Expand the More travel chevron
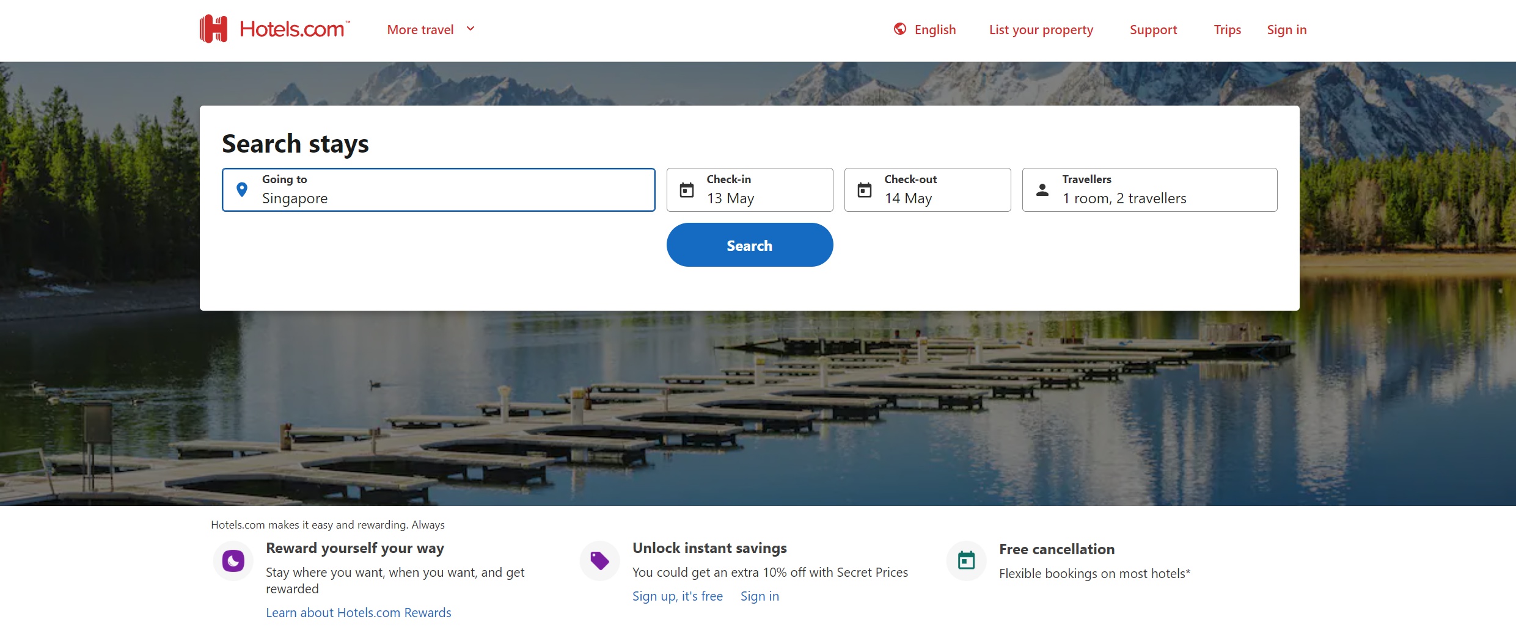The height and width of the screenshot is (636, 1516). click(x=471, y=29)
